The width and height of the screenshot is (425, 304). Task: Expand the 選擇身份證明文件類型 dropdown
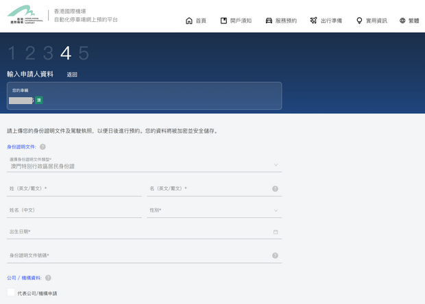144,165
